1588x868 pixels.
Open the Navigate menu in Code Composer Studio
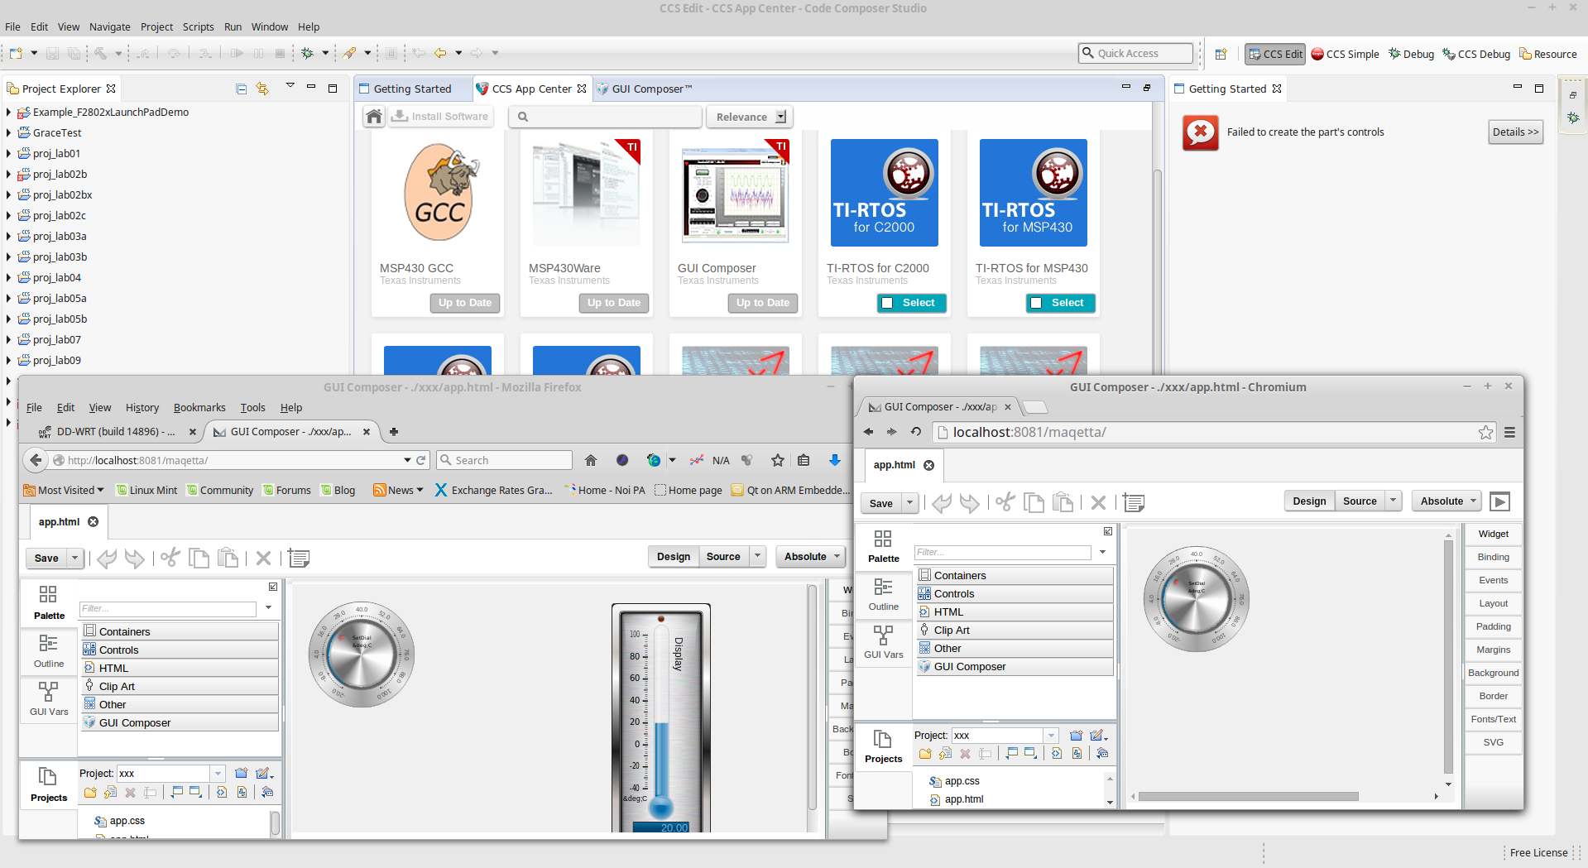point(109,26)
